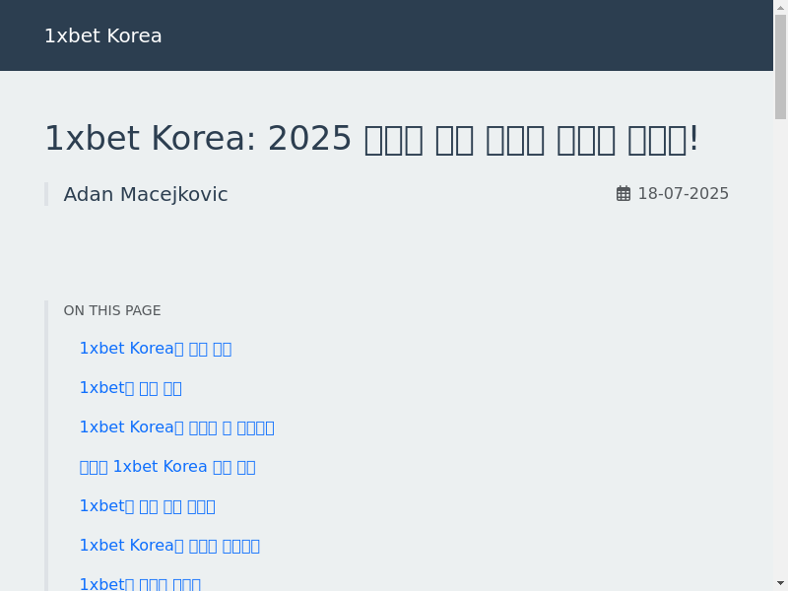
Task: Click the vertical border left of the contents list
Action: (46, 443)
